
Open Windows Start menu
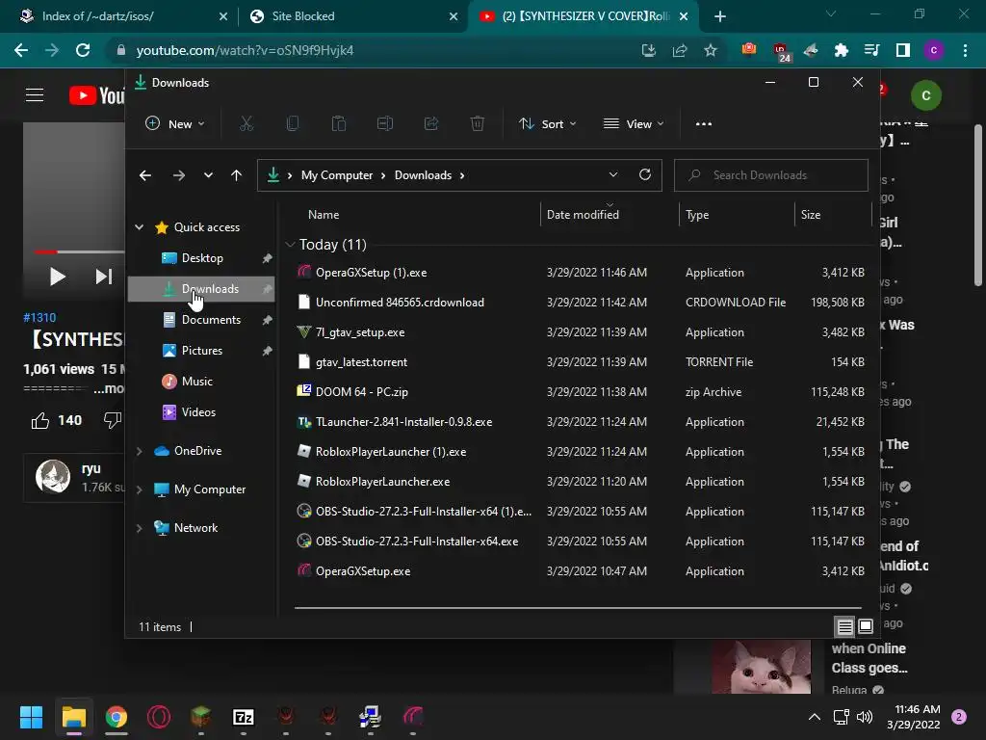pyautogui.click(x=31, y=717)
